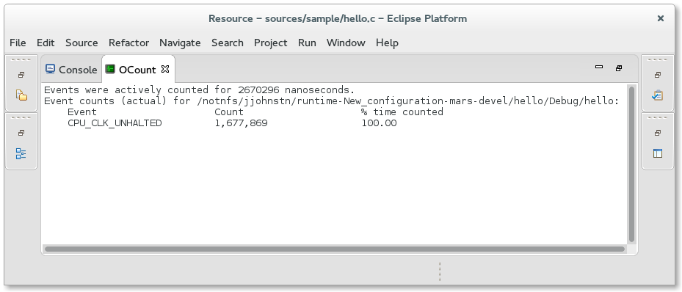Click the "Count" column header text
The width and height of the screenshot is (682, 292).
pos(229,112)
